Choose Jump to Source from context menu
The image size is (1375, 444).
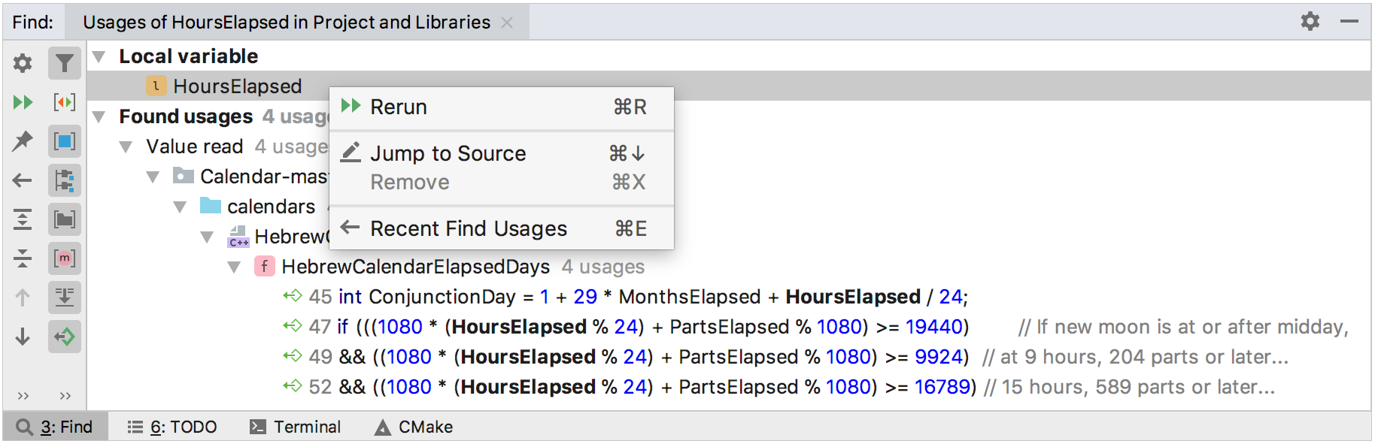point(448,153)
